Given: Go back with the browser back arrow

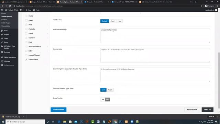Looking at the screenshot, I should pos(2,6).
